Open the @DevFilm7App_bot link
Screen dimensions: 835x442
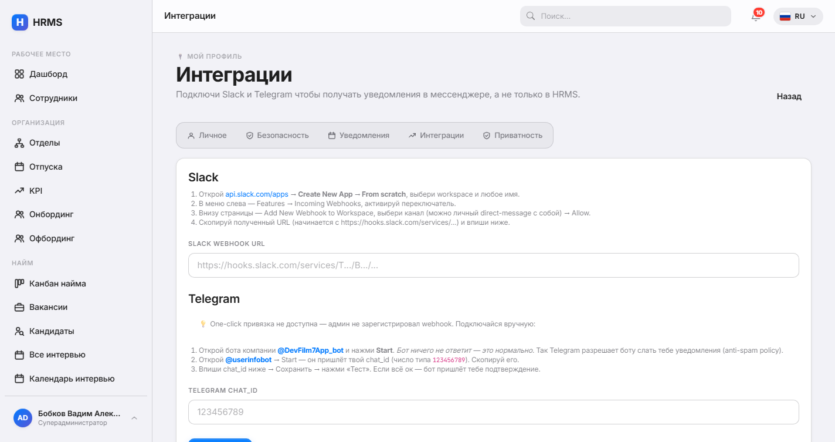[x=310, y=350]
